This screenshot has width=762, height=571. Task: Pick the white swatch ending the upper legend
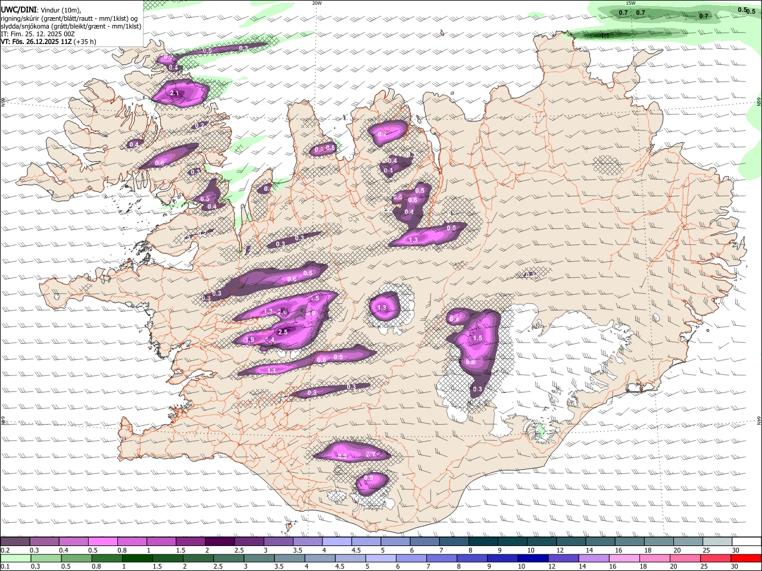tap(747, 541)
